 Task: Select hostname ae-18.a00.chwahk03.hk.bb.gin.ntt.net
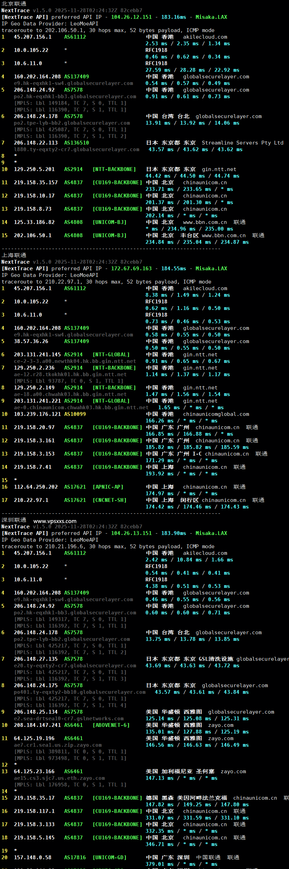tap(70, 394)
